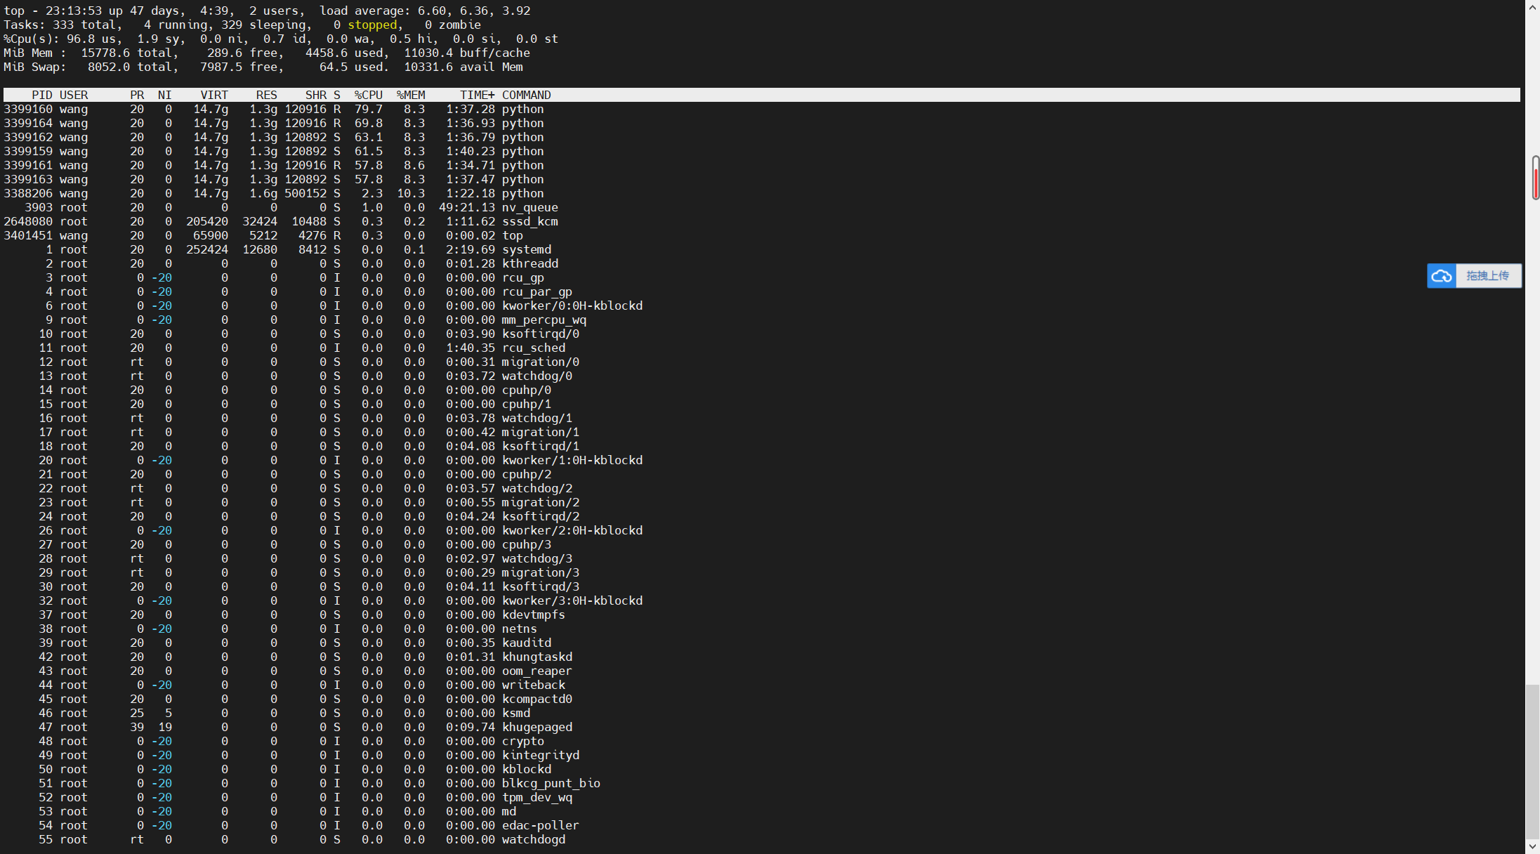Click the yellow 'stopped' text in Tasks line

[x=372, y=25]
